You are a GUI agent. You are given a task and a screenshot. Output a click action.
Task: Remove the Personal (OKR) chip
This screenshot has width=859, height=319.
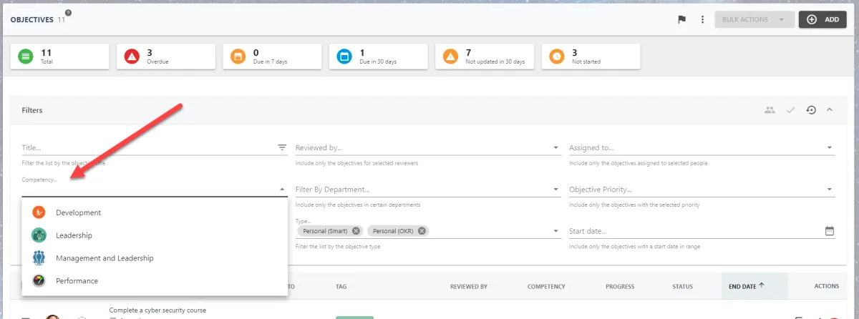422,231
